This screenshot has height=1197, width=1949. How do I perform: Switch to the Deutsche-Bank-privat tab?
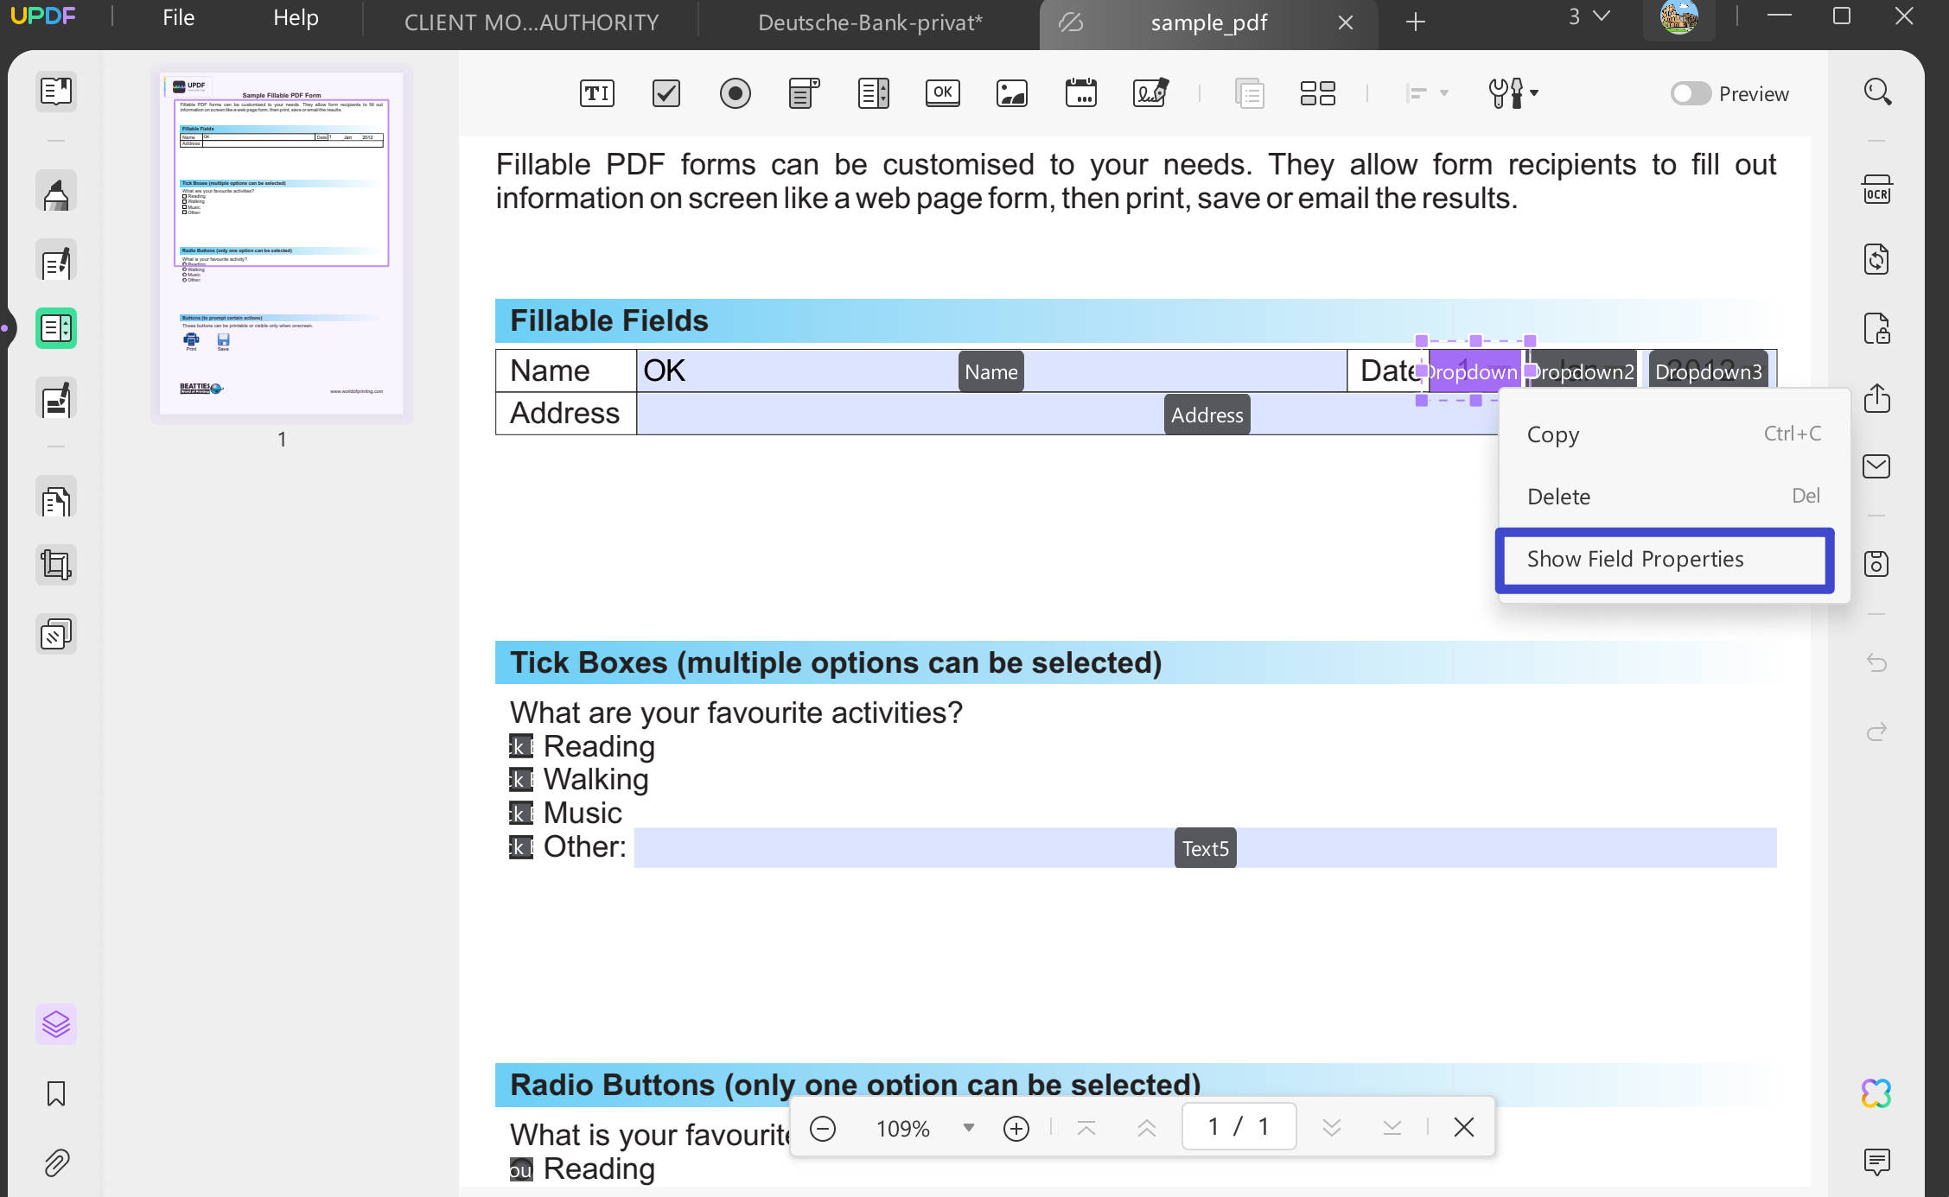pos(870,22)
